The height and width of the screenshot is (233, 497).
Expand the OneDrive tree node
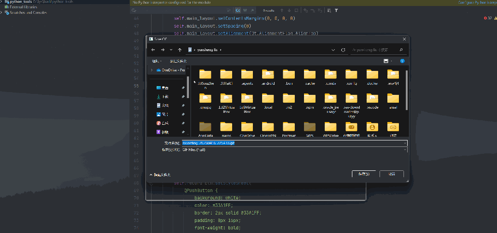tap(152, 70)
